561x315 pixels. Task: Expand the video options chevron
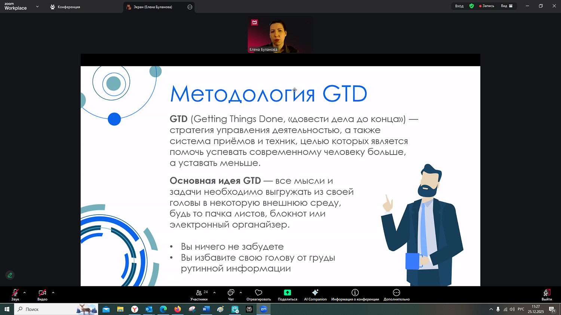(x=53, y=292)
